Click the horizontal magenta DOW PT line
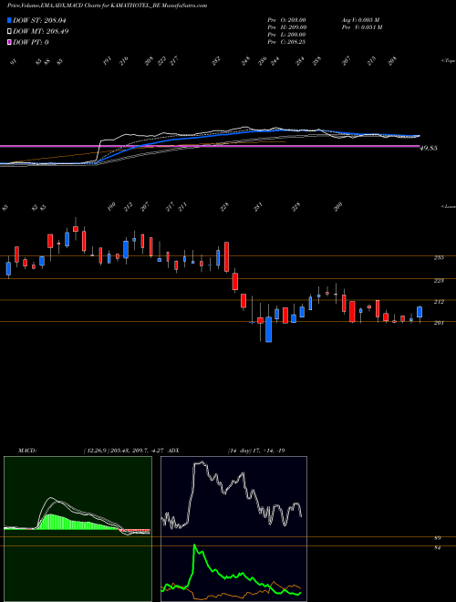The image size is (456, 602). [210, 146]
